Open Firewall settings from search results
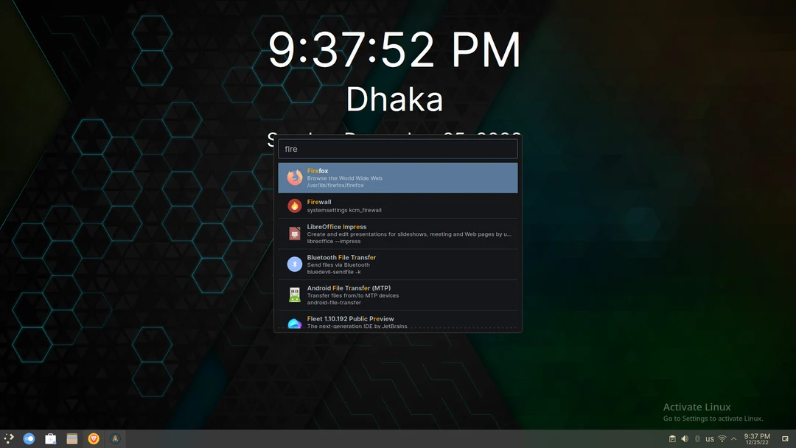Image resolution: width=796 pixels, height=448 pixels. (x=397, y=205)
